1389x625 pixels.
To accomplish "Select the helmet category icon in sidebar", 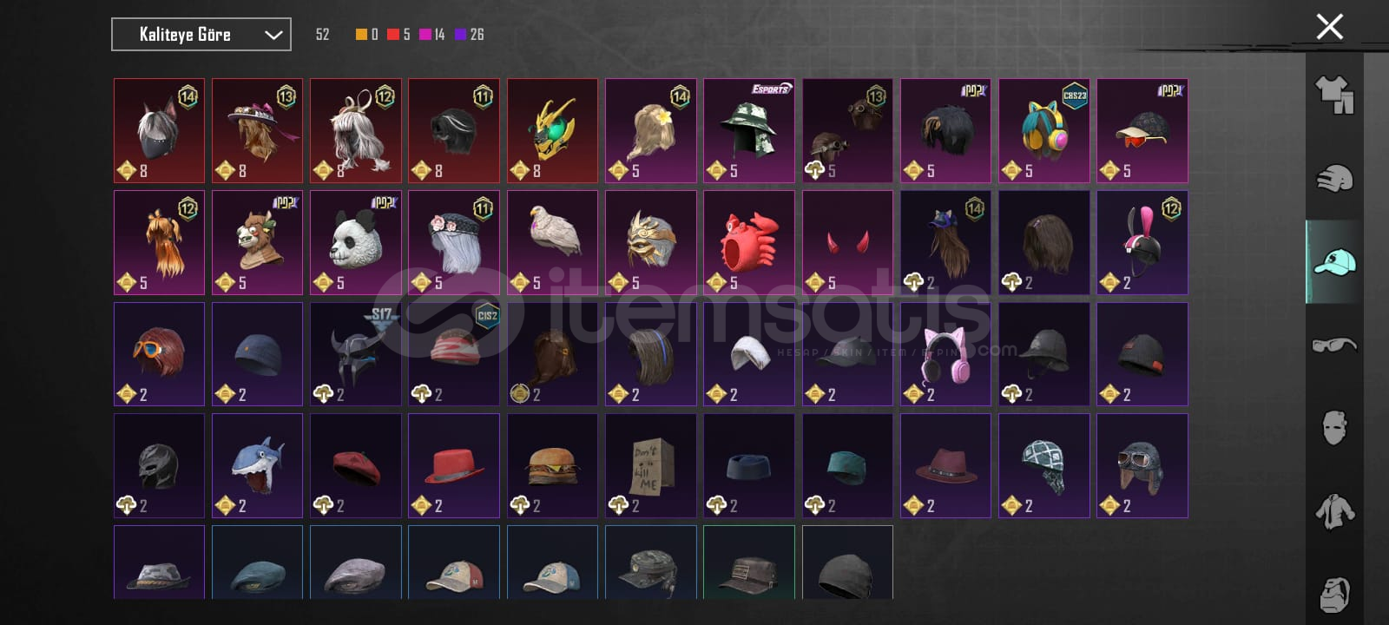I will (1333, 179).
